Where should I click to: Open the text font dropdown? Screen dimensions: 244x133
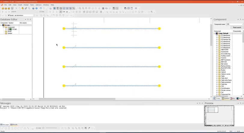(x=37, y=12)
